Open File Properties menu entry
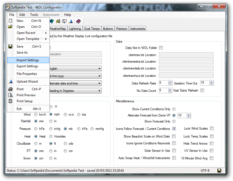 coord(28,74)
